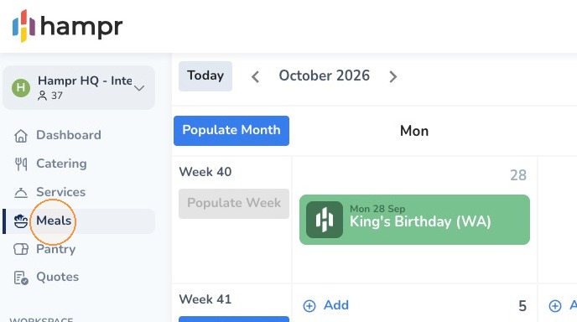
Task: Click the Services cloche icon
Action: click(x=21, y=193)
